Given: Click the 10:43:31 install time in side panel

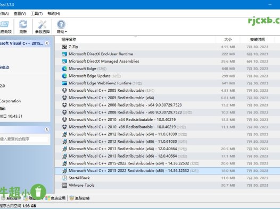Looking at the screenshot, I should point(15,116).
